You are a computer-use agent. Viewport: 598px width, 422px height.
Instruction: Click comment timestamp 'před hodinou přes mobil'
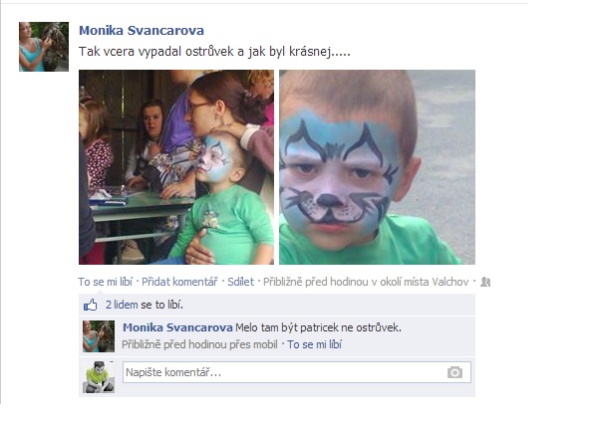[x=199, y=344]
